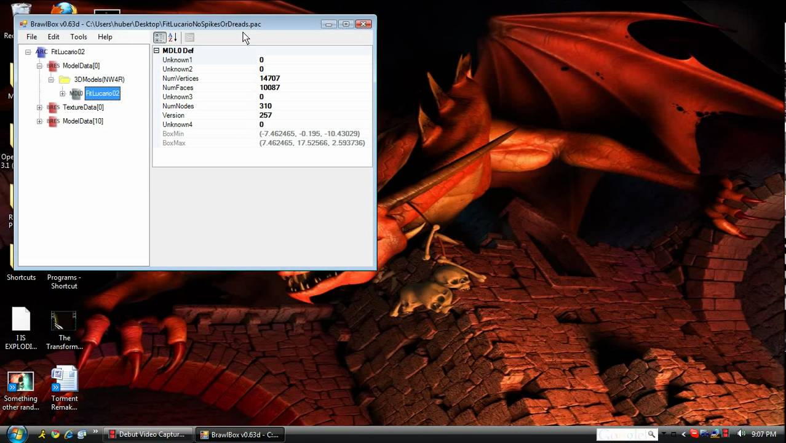Click the BrawlBox v0.63d taskbar button
This screenshot has width=786, height=443.
(240, 434)
